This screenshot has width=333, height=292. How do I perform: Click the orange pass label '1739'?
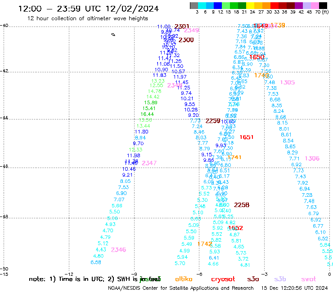click(278, 25)
